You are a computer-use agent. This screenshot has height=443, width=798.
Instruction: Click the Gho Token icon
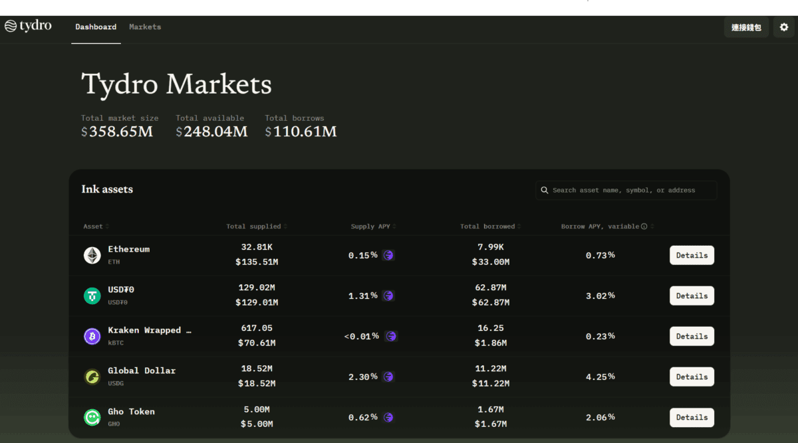pos(92,417)
